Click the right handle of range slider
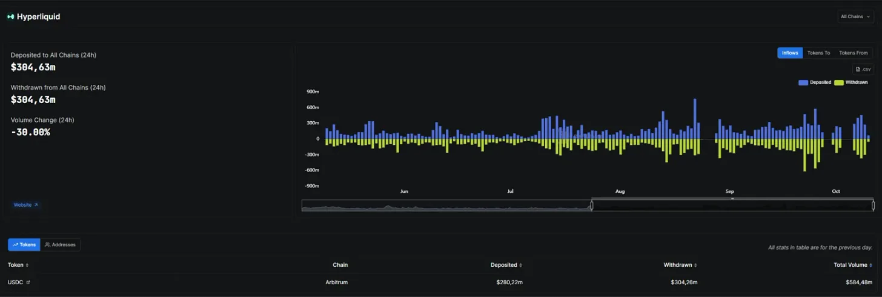 pyautogui.click(x=873, y=205)
